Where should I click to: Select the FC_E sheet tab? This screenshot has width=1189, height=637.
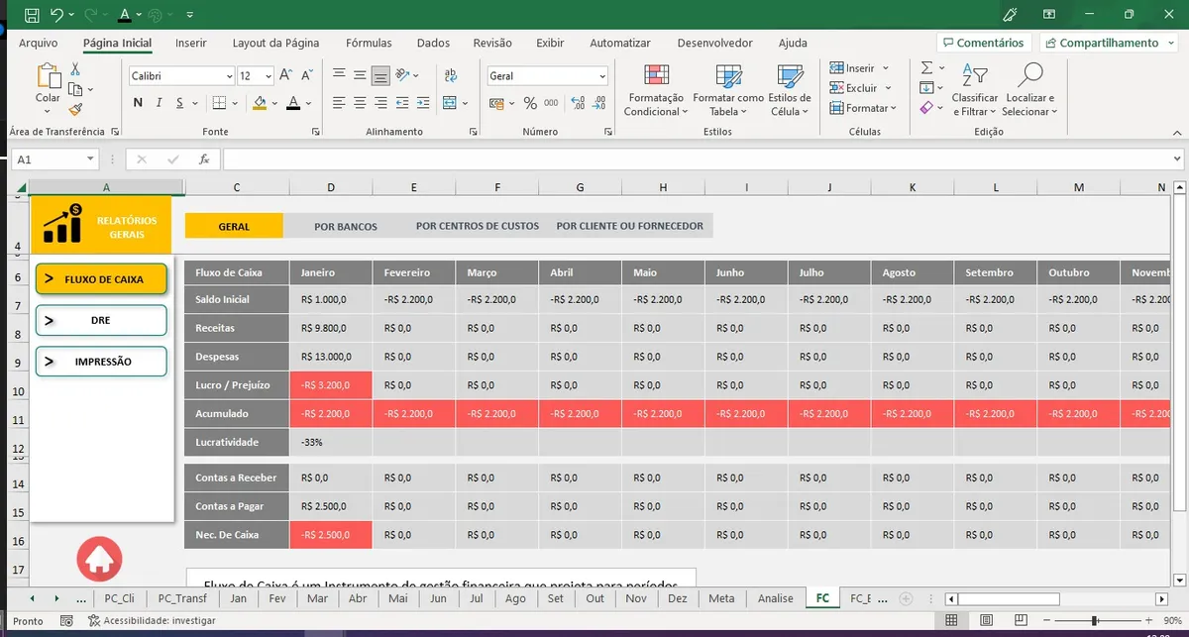tap(861, 598)
